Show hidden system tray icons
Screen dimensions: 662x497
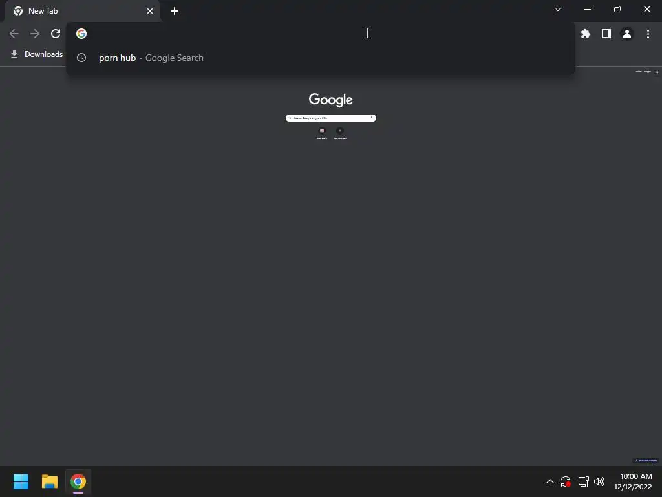coord(550,481)
